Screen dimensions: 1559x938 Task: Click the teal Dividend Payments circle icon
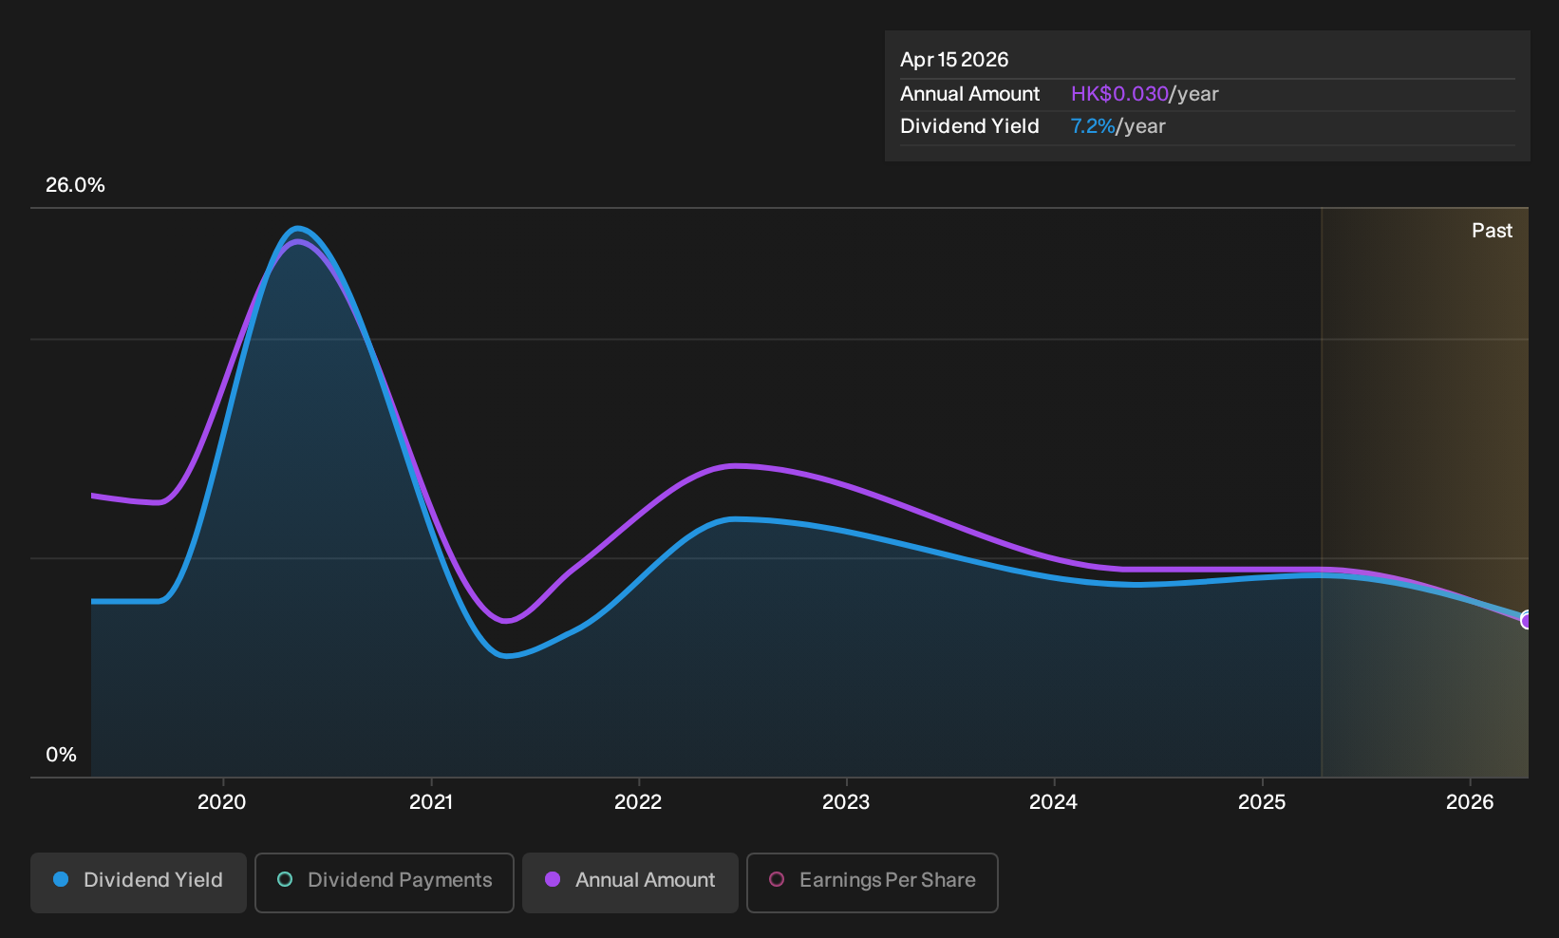click(285, 880)
